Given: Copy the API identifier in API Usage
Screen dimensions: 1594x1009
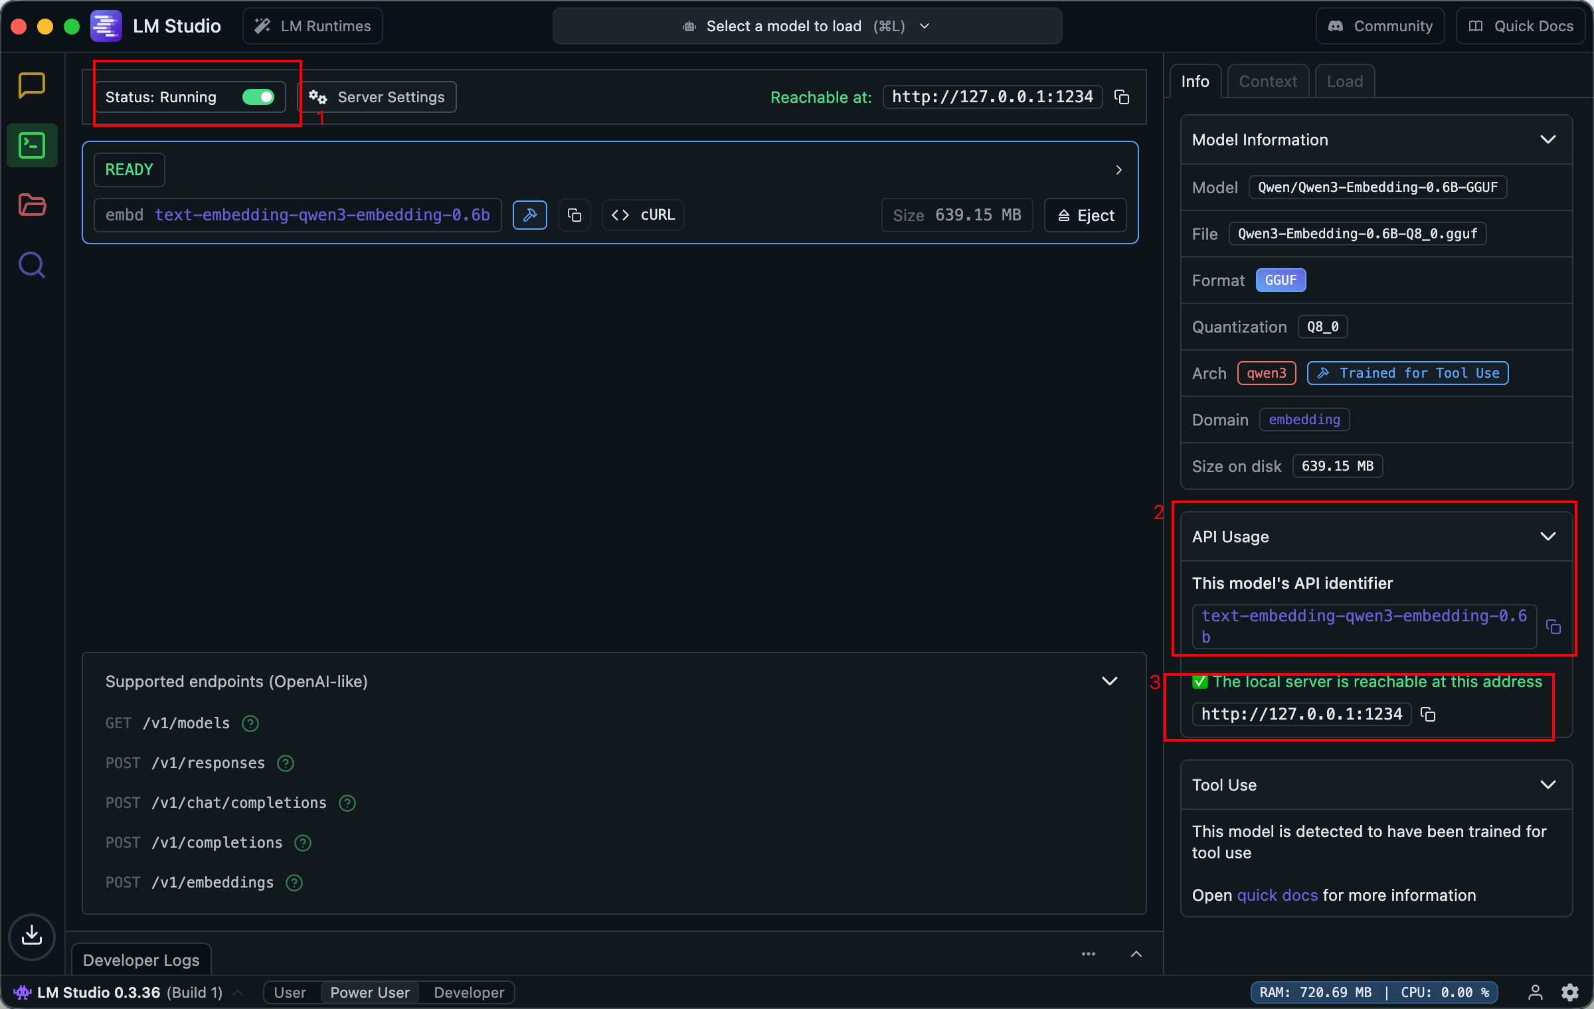Looking at the screenshot, I should pyautogui.click(x=1553, y=627).
